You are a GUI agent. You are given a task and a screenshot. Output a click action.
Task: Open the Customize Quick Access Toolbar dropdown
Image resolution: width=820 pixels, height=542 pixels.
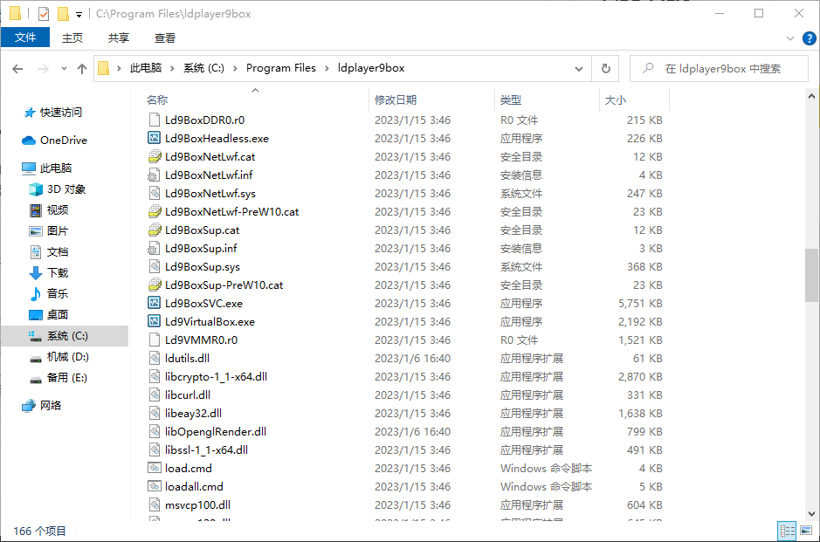(79, 15)
